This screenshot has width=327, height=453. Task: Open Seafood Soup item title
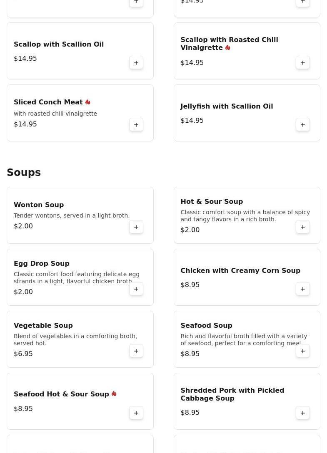pos(206,325)
